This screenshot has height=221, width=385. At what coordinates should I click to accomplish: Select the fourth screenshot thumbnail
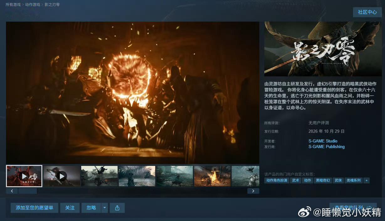click(137, 176)
